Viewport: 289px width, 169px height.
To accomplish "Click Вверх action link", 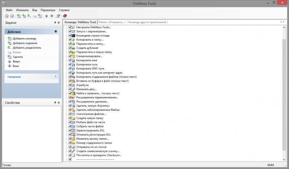I will (16, 61).
